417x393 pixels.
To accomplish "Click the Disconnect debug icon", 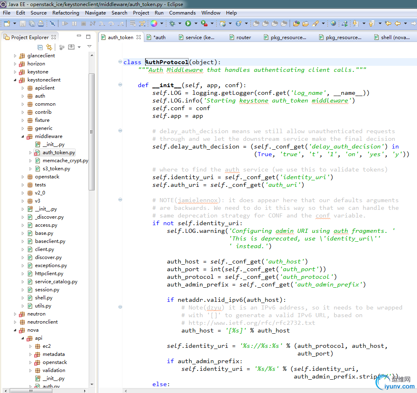I will point(93,24).
